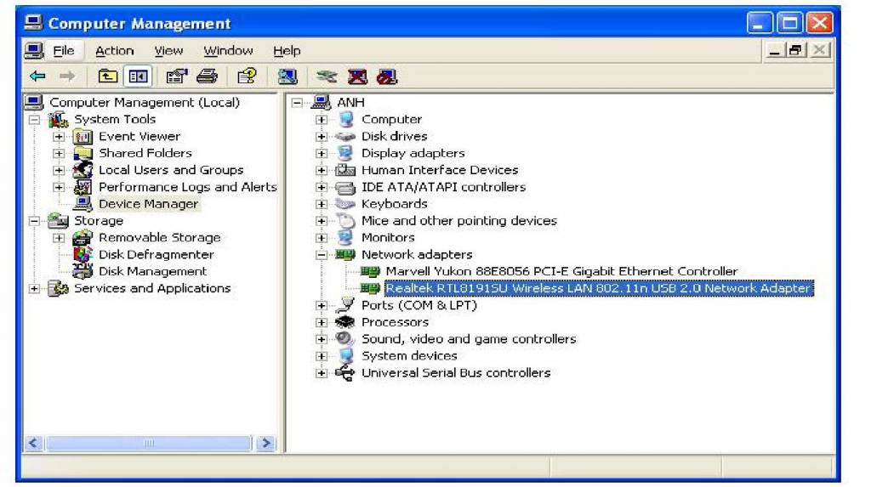Expand Services and Applications node
The image size is (871, 487).
pos(34,288)
